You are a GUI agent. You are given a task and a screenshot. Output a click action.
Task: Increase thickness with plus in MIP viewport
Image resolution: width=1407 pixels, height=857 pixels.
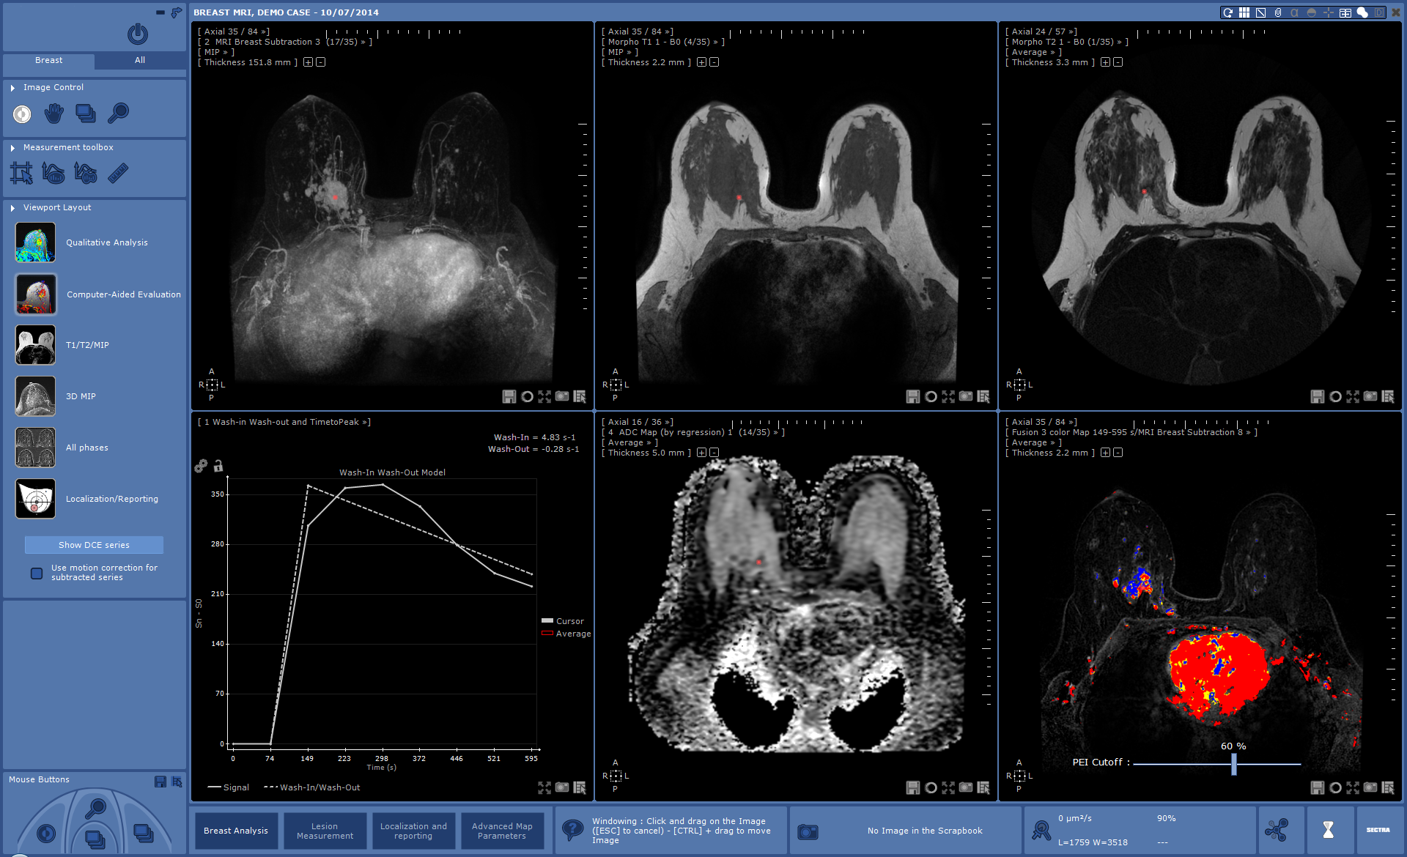(308, 62)
